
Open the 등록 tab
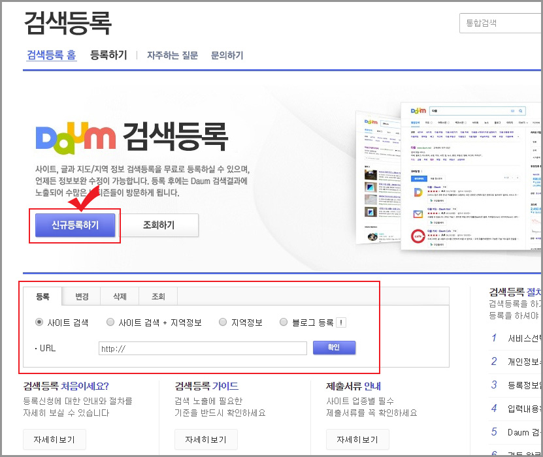point(42,296)
